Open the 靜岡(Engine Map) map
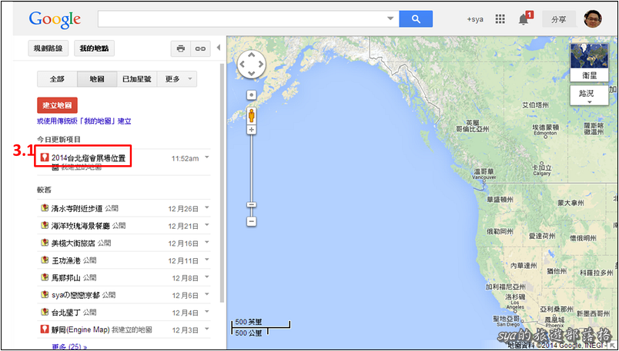Screen dimensions: 619x351 click(81, 329)
